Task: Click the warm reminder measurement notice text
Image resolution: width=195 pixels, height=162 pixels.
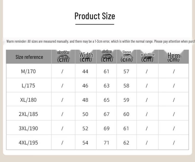Action: (x=101, y=41)
